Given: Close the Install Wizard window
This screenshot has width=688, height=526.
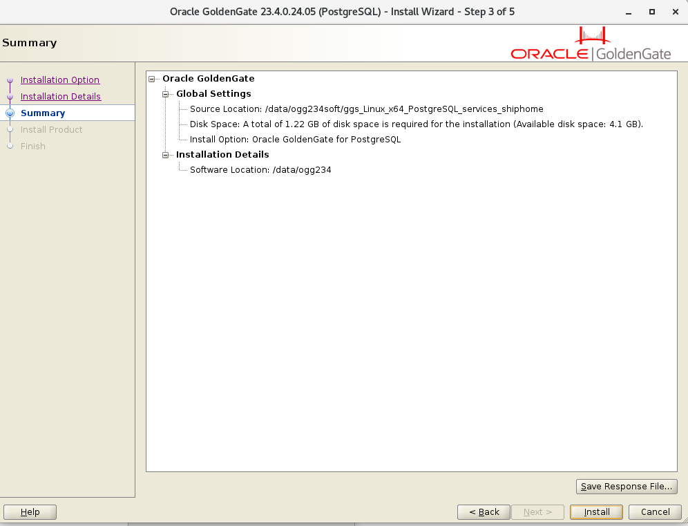Looking at the screenshot, I should pyautogui.click(x=676, y=12).
